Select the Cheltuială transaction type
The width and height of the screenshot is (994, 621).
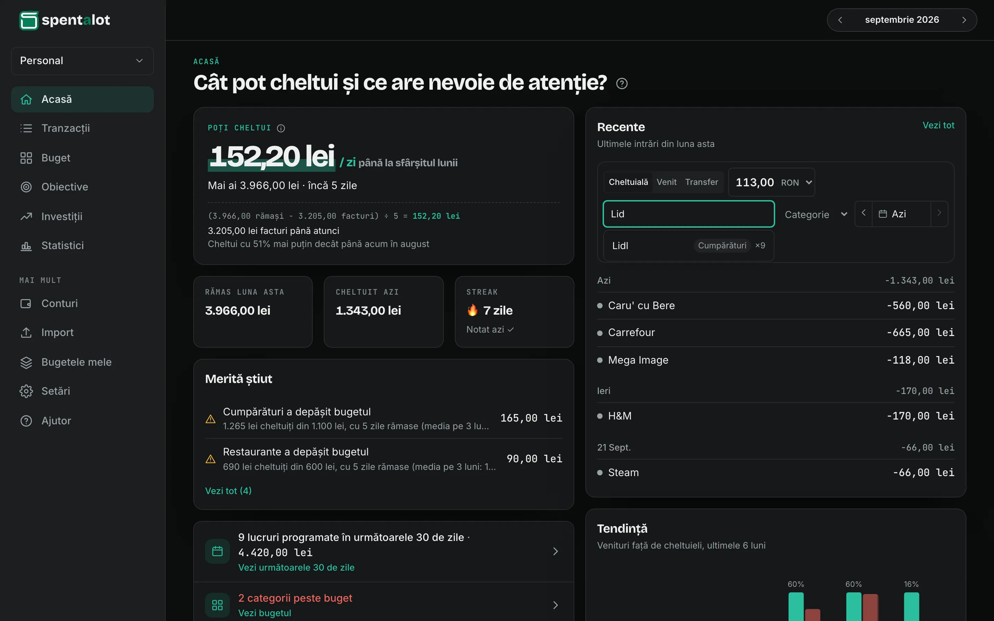(628, 182)
